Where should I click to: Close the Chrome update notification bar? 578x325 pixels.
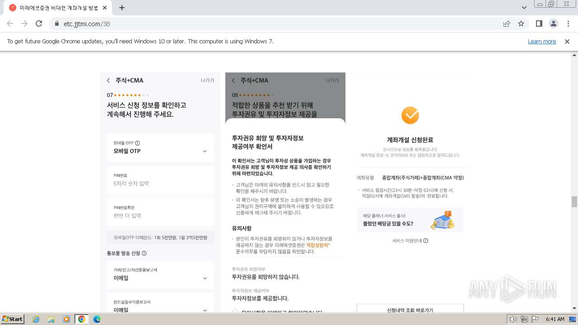567,41
